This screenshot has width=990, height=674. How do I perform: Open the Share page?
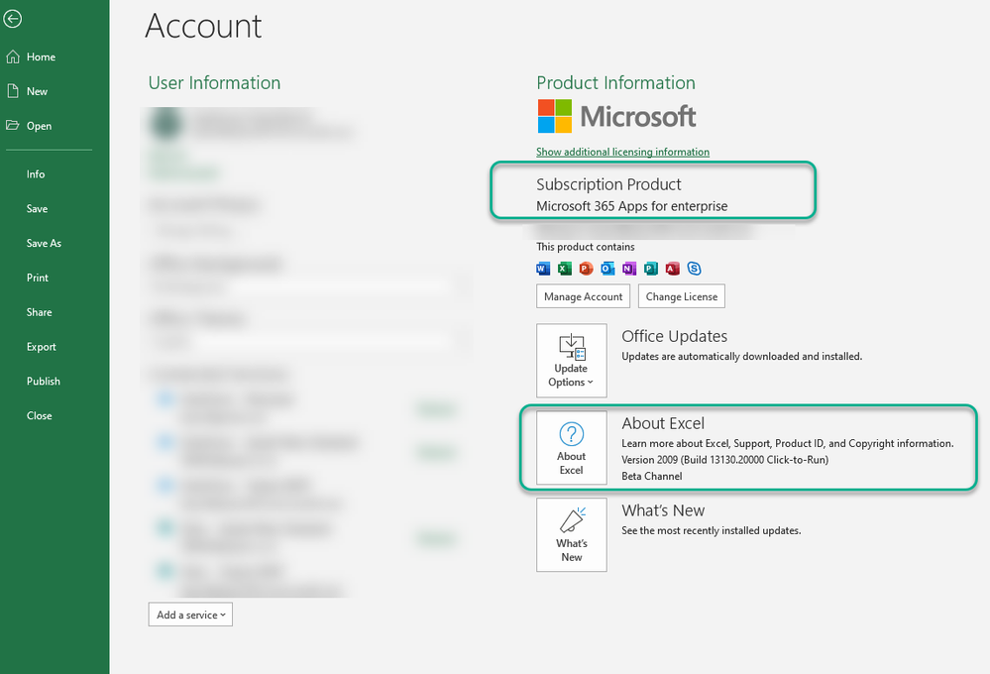(40, 312)
